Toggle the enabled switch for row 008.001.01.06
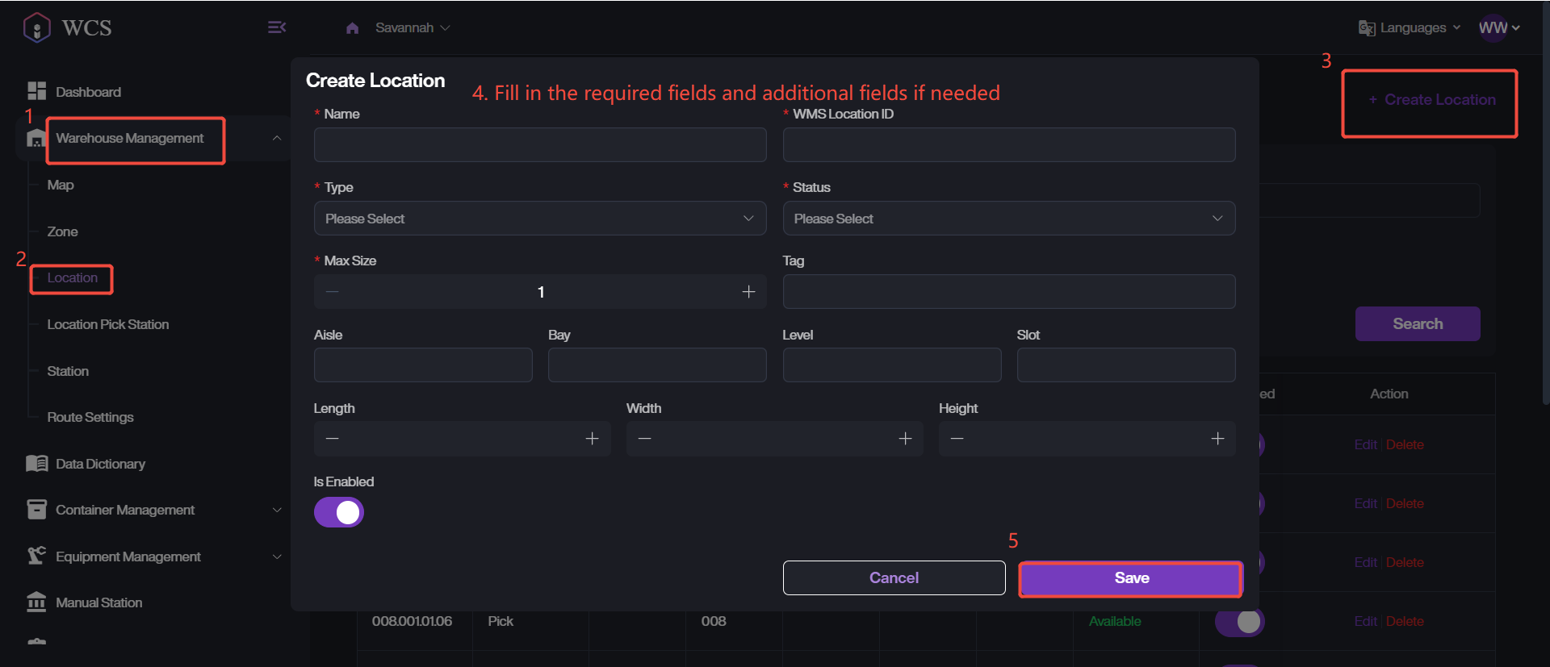The image size is (1550, 667). tap(1239, 621)
